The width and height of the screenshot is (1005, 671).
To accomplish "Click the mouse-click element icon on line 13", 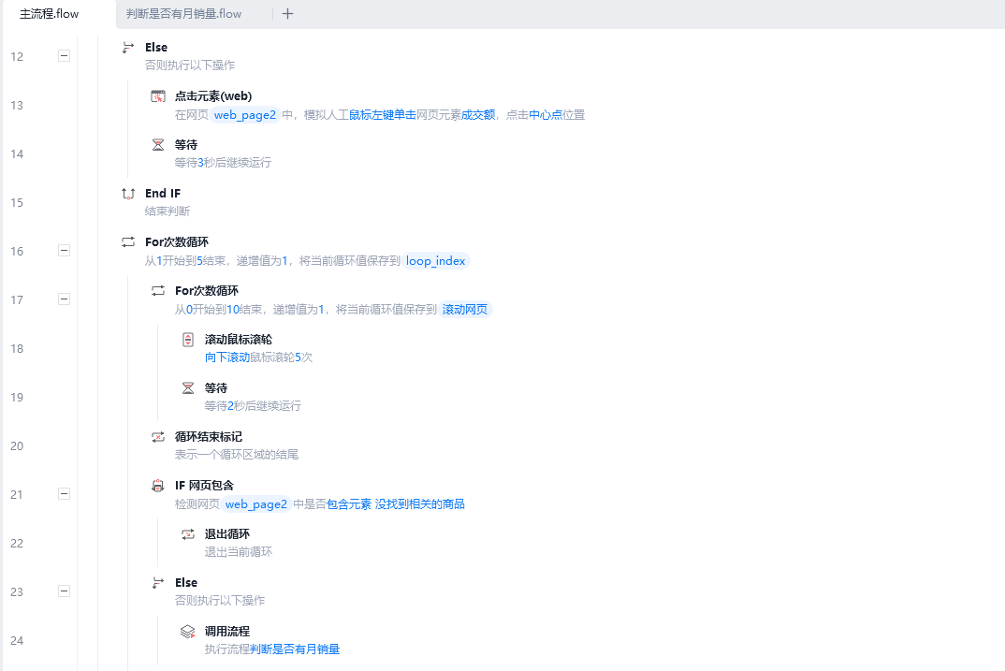I will pos(158,96).
